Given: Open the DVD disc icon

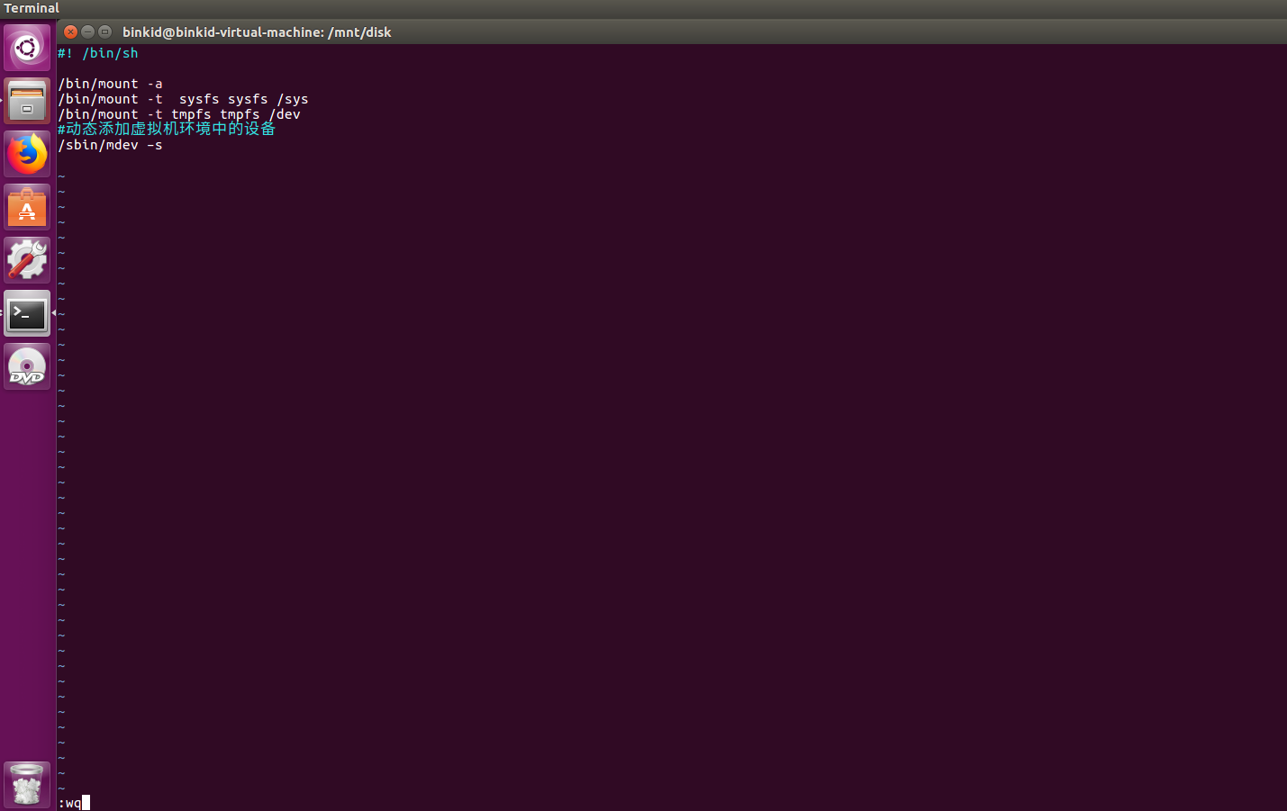Looking at the screenshot, I should 27,366.
